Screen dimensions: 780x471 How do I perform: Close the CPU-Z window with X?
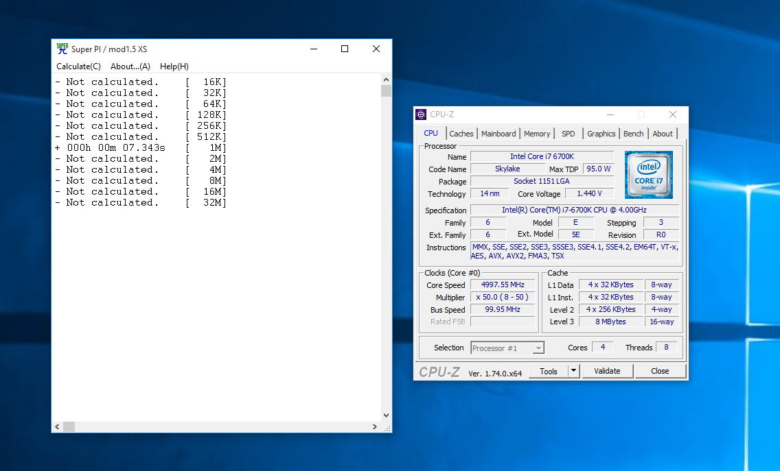point(673,114)
